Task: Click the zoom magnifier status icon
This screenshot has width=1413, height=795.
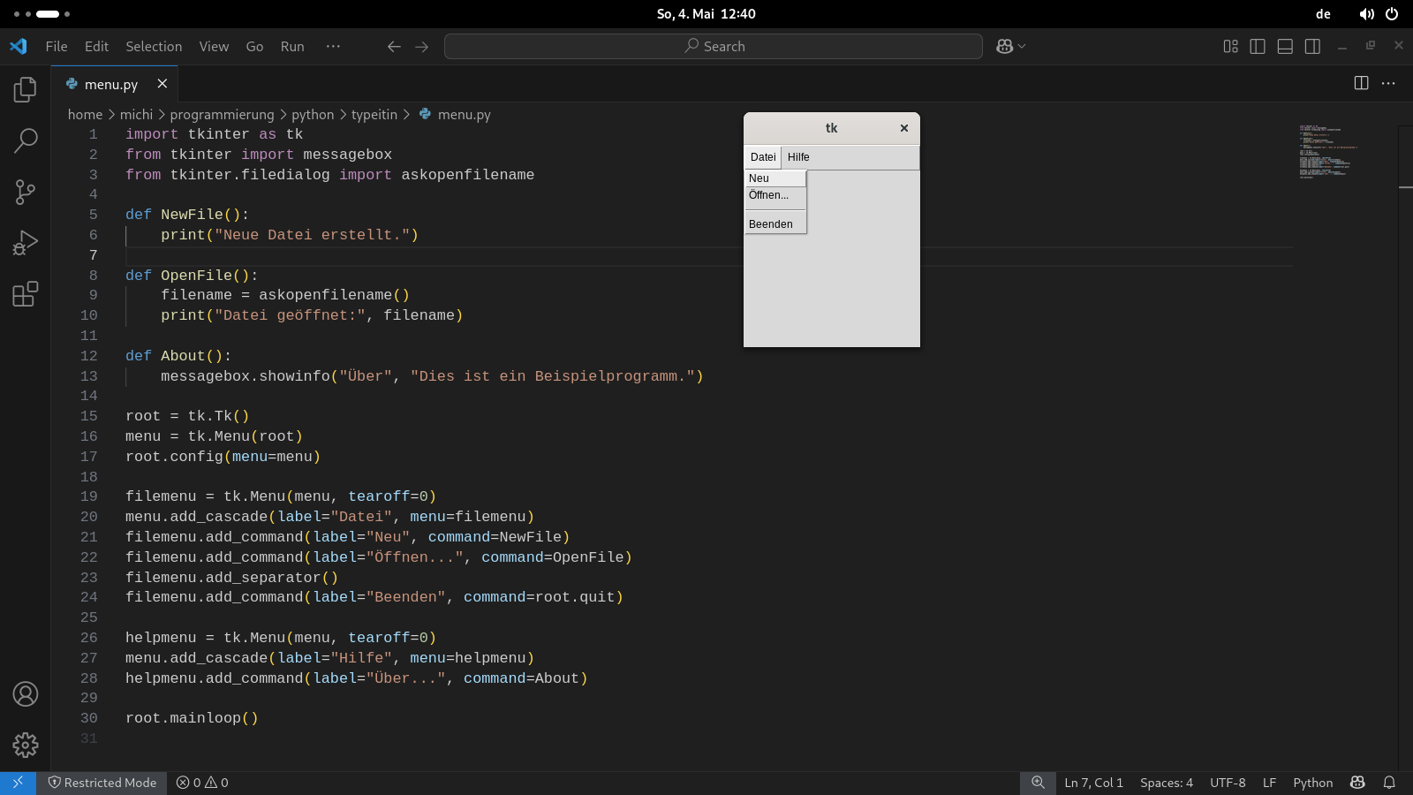Action: (x=1039, y=783)
